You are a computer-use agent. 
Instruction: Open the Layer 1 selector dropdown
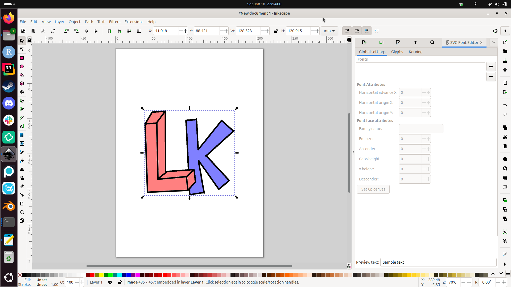96,282
